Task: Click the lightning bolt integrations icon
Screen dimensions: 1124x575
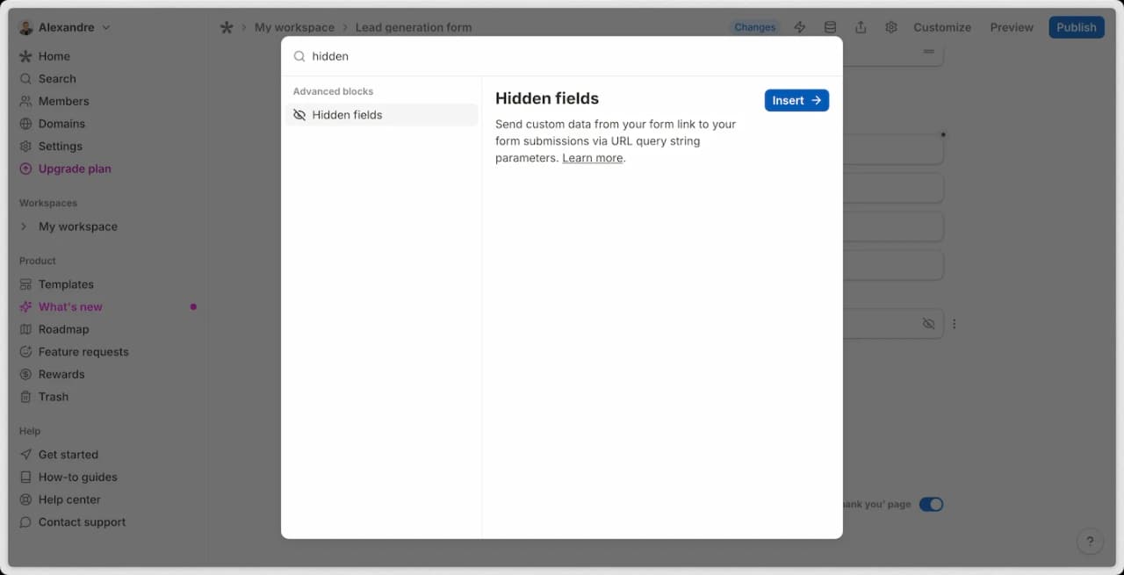Action: point(799,27)
